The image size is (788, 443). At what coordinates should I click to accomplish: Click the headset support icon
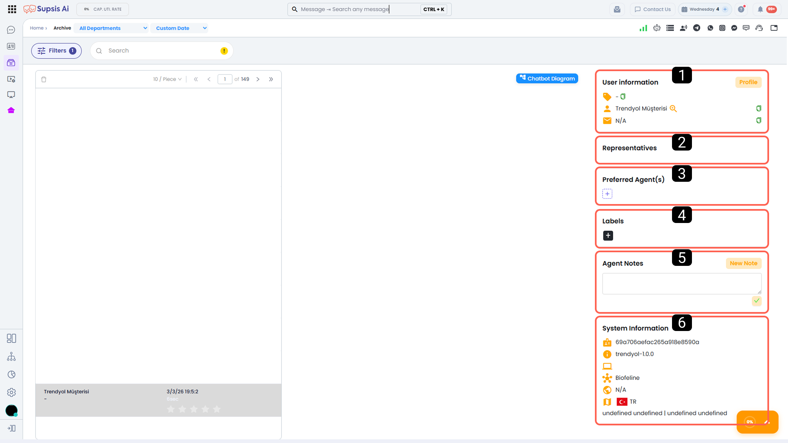759,28
